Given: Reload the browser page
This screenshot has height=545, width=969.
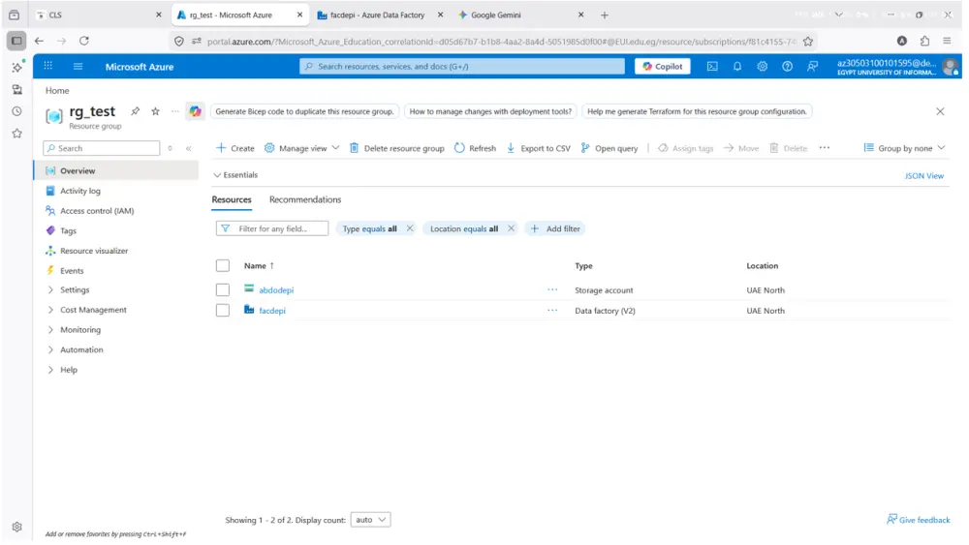Looking at the screenshot, I should [x=84, y=41].
